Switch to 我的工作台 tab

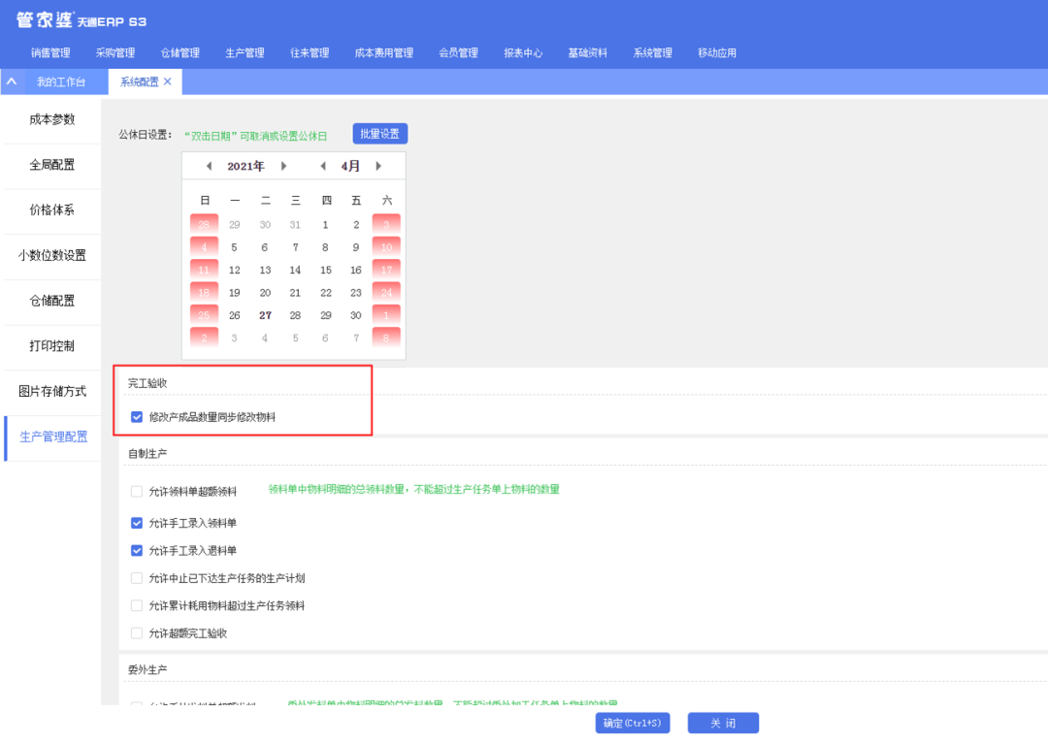coord(61,82)
